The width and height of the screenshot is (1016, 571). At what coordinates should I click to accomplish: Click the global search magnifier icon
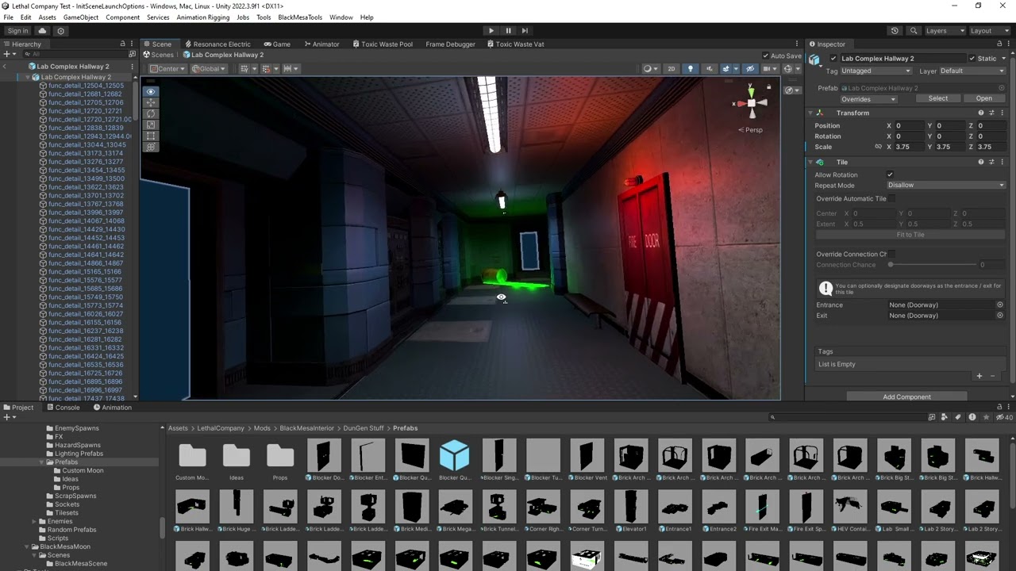914,31
